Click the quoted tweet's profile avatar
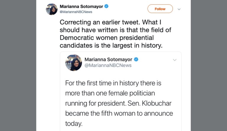Screen dimensions: 227x131 [x=73, y=63]
